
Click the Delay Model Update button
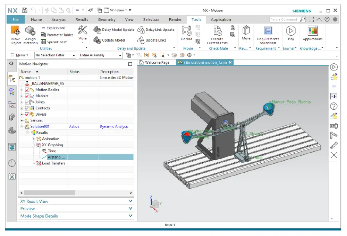point(114,30)
